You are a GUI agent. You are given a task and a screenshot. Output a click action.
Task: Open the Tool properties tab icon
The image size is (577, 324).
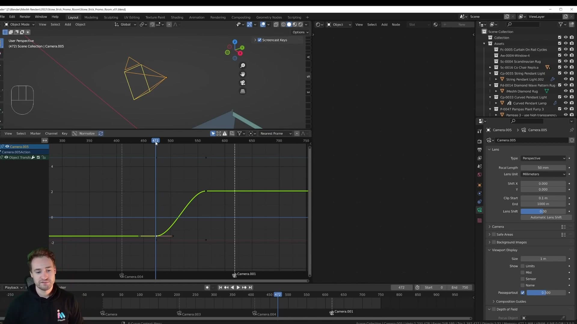pos(480,131)
